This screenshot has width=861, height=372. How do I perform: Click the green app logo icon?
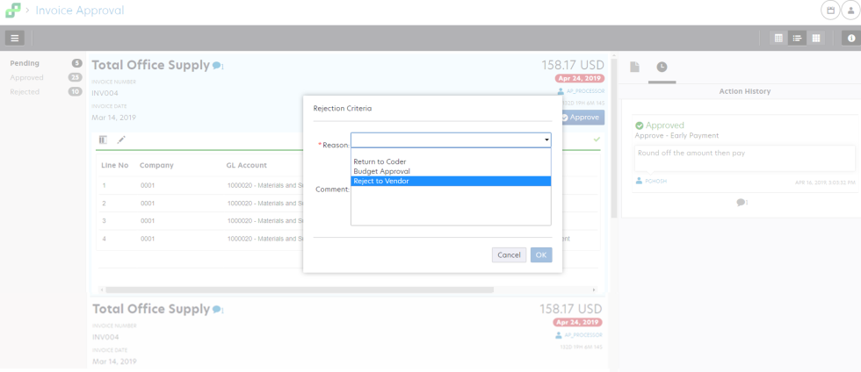(12, 11)
